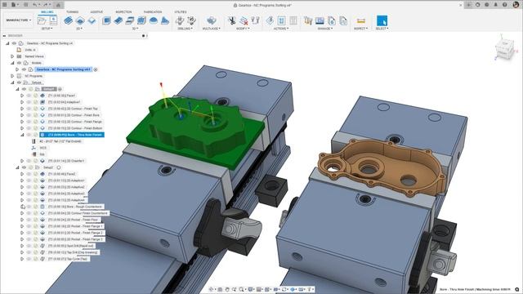Screen dimensions: 523x294
Task: Select the second 2D milling strategy icon
Action: (x=80, y=20)
